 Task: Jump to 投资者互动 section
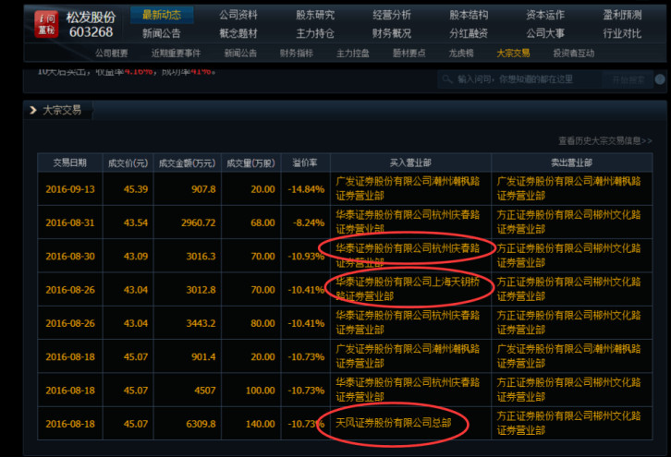tap(574, 53)
